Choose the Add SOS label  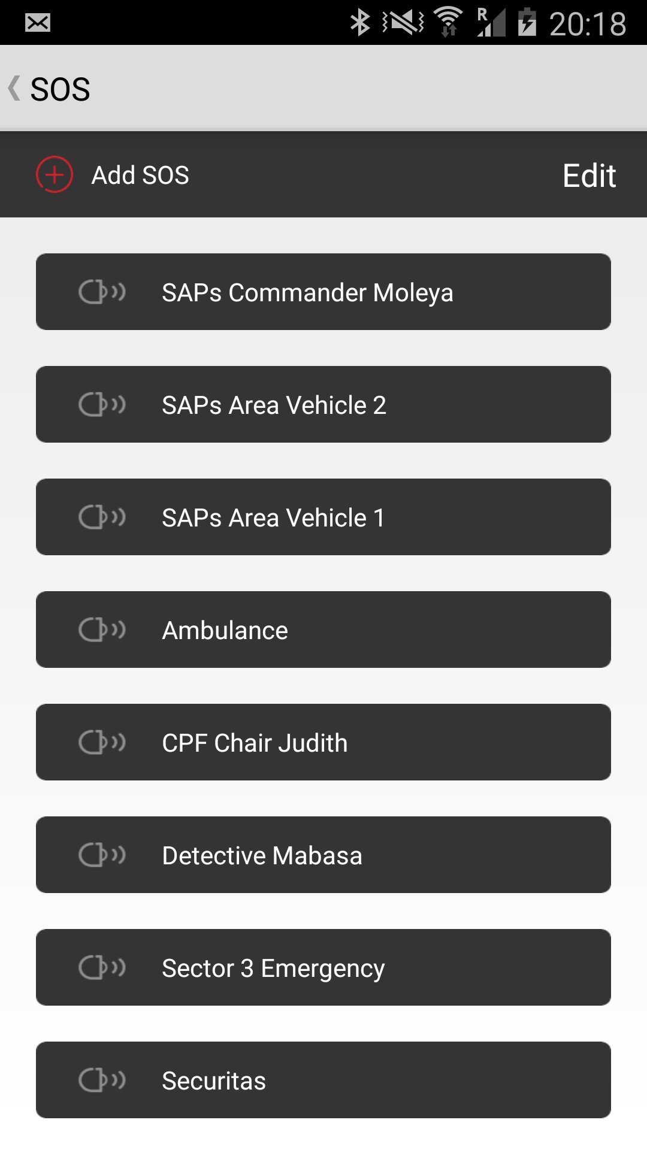pos(140,175)
